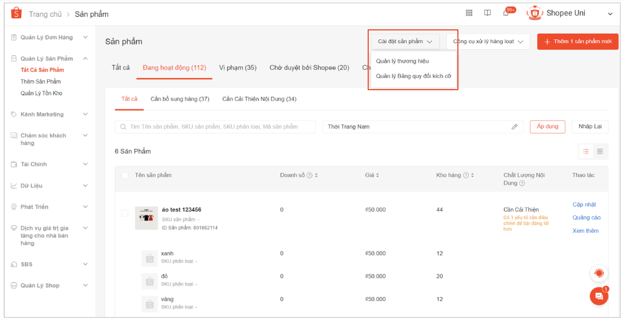This screenshot has height=322, width=624.
Task: Click Xem thêm link for áo test
Action: click(585, 231)
